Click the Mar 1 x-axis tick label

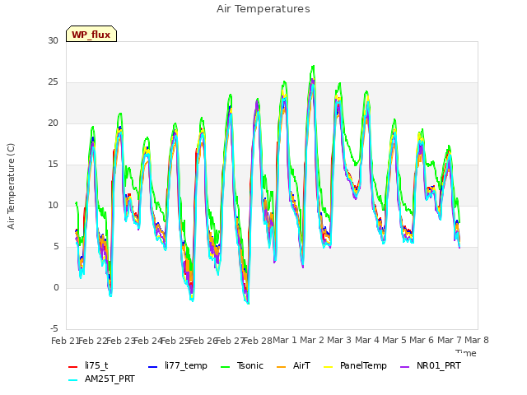[285, 340]
